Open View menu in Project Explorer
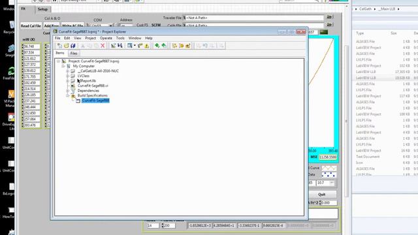Image resolution: width=418 pixels, height=235 pixels. click(77, 38)
